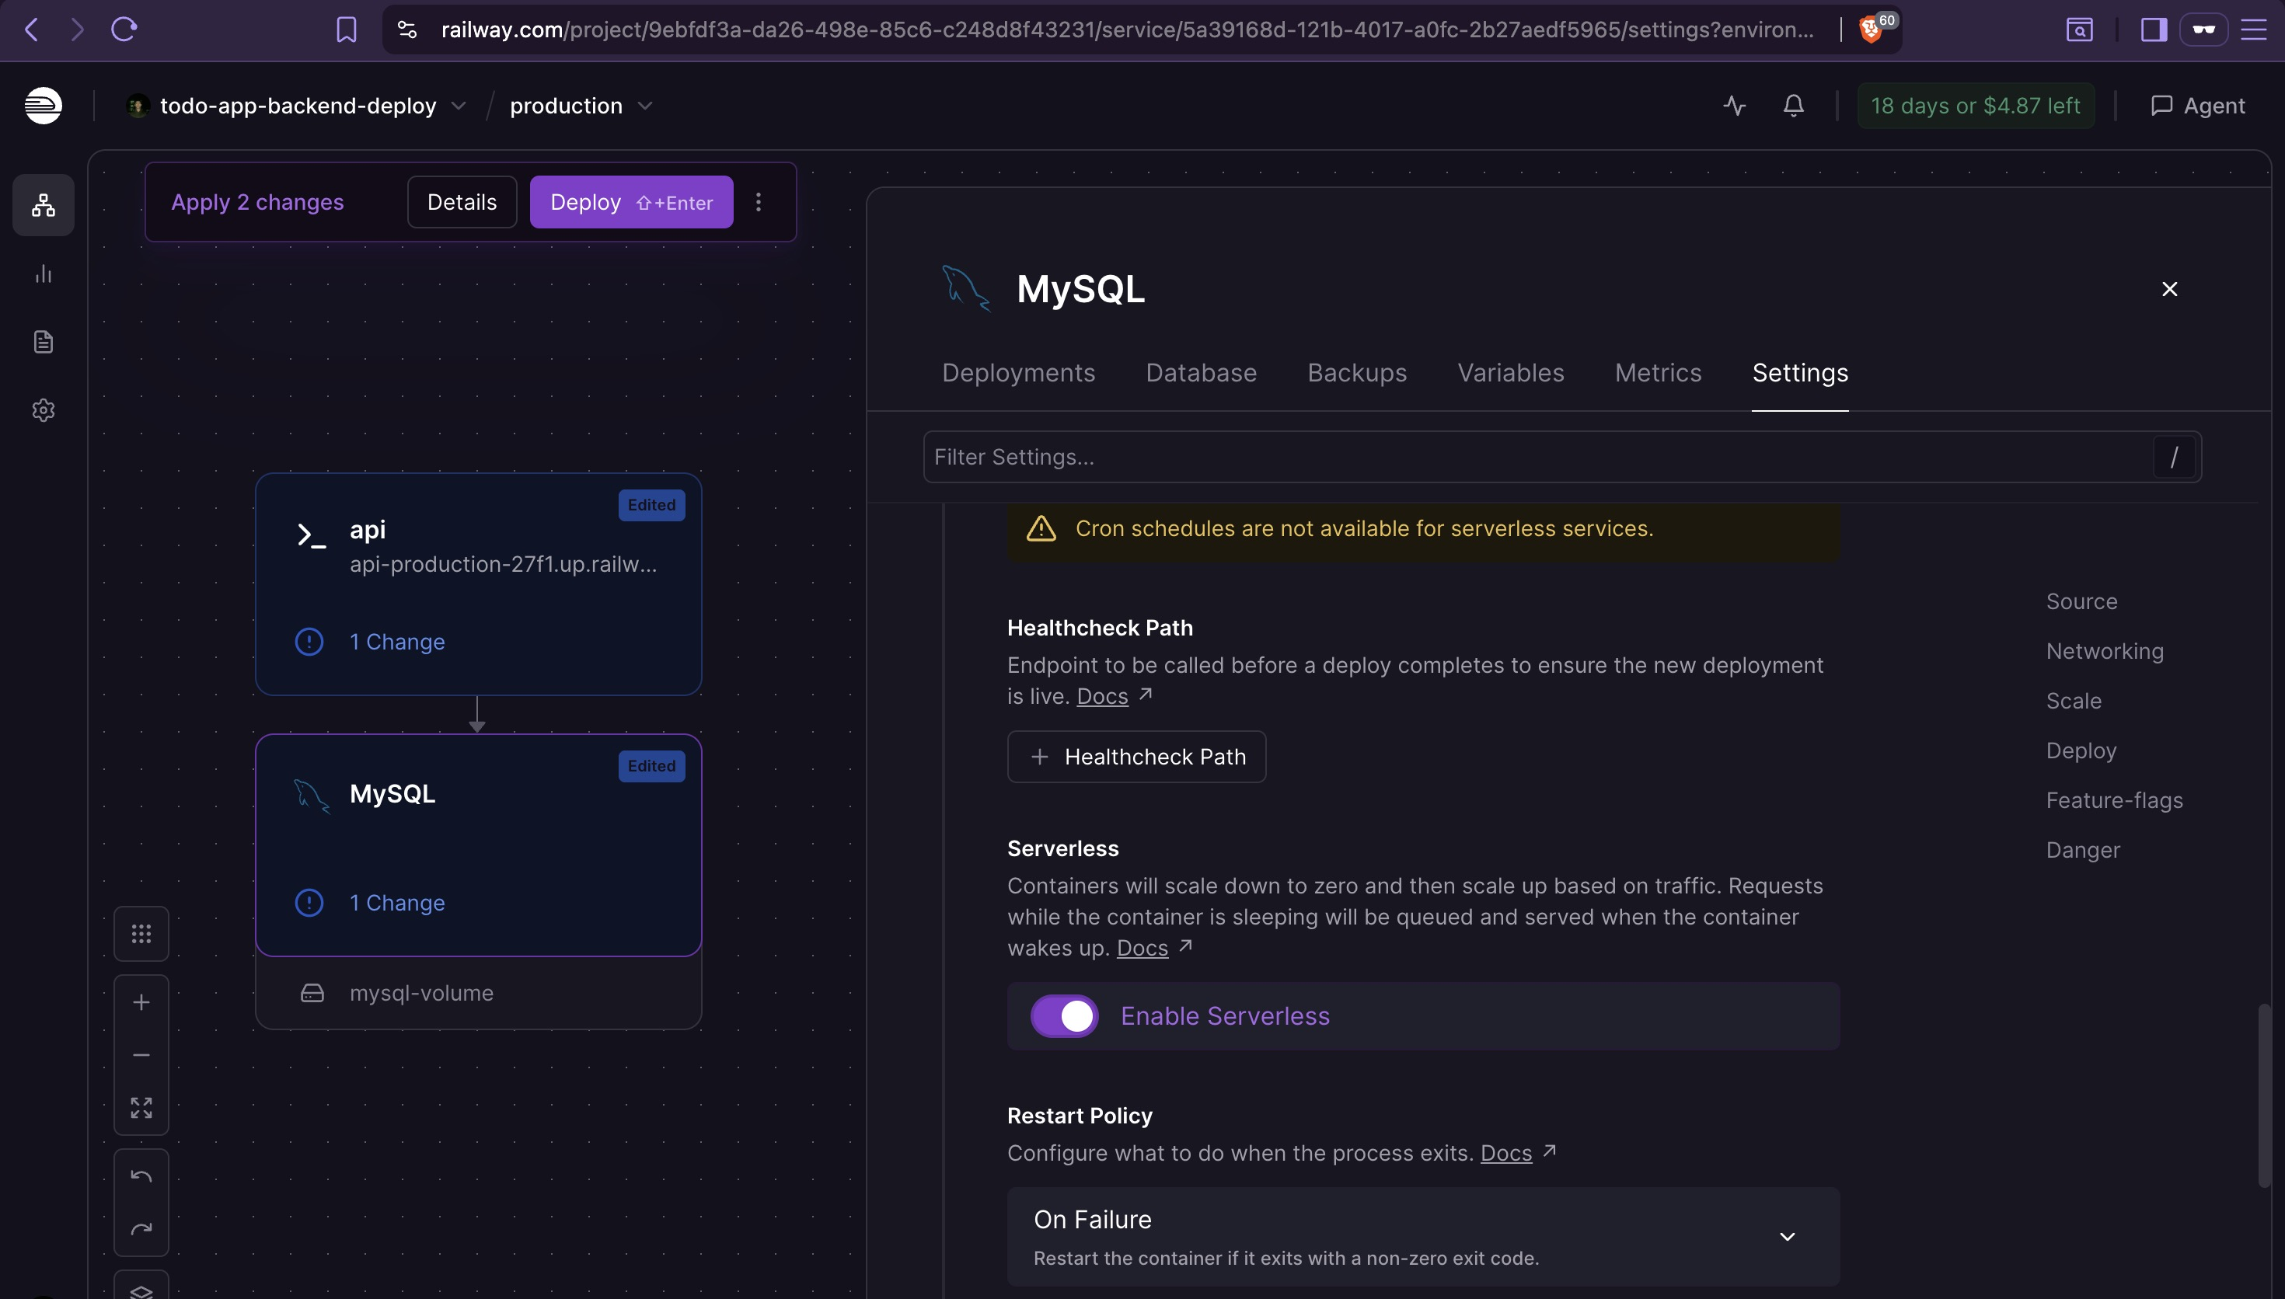Click the layers icon on the canvas toolbar
2285x1299 pixels.
[141, 1291]
